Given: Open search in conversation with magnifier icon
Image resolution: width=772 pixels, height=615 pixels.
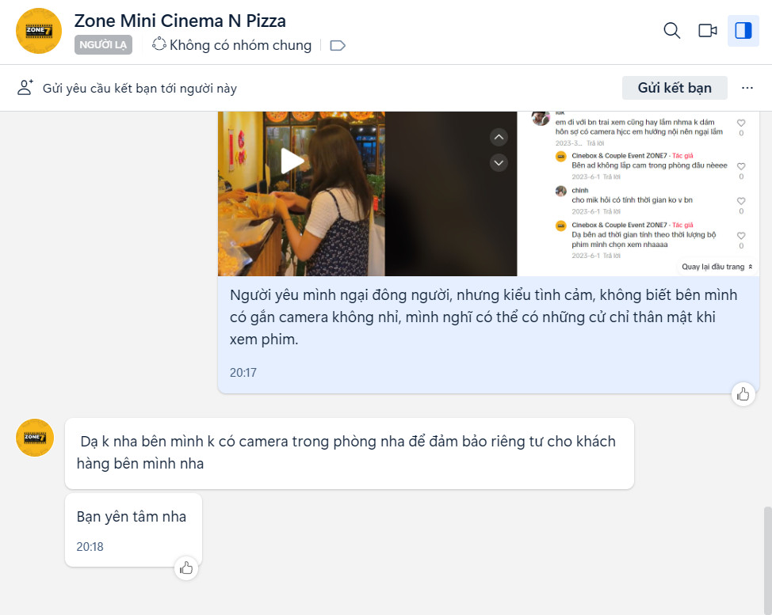Looking at the screenshot, I should [671, 31].
